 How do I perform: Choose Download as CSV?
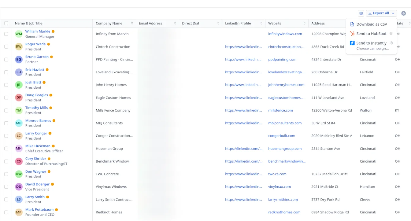[x=372, y=24]
